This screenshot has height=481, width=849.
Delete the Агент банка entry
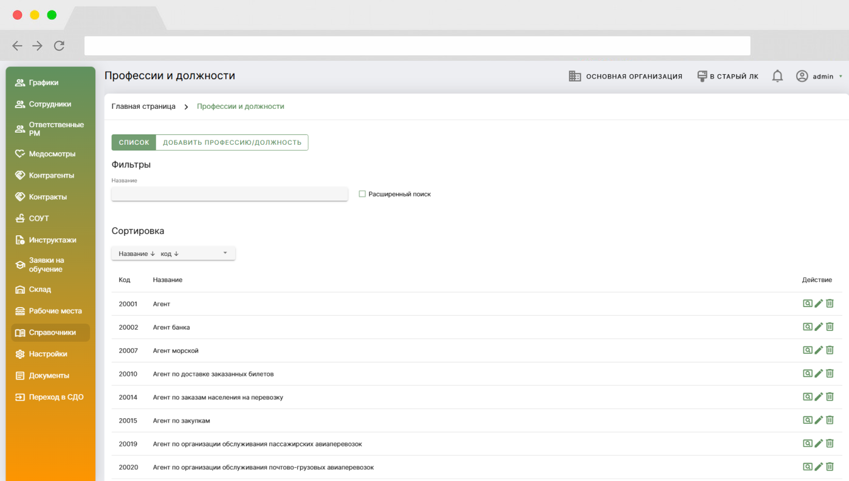click(x=830, y=327)
